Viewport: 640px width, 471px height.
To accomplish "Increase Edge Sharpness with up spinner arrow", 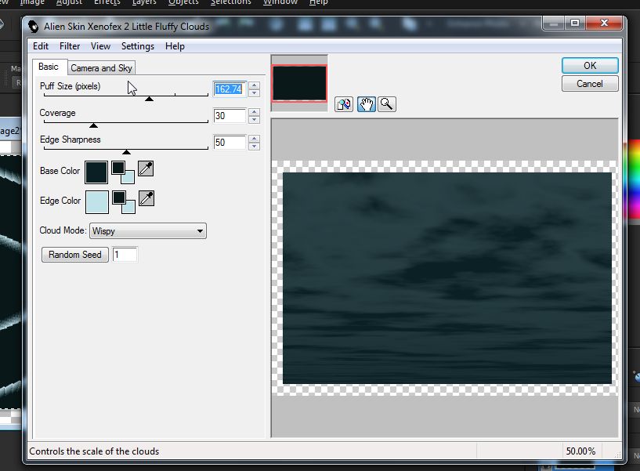I will [x=255, y=139].
